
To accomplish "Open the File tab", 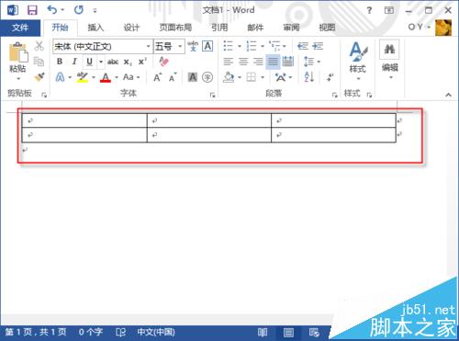I will [20, 28].
